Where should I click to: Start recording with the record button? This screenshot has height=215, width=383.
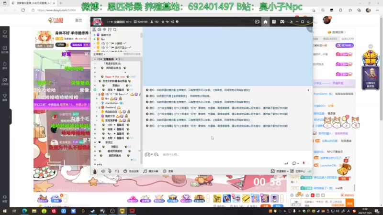168,171
